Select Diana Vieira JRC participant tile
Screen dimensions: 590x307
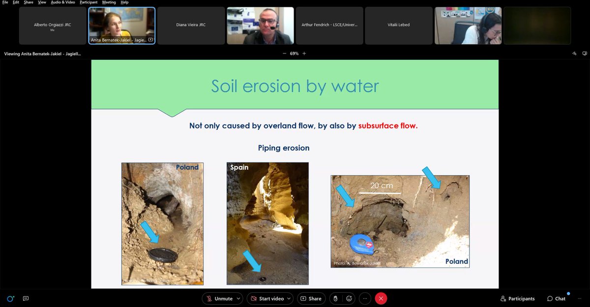[x=191, y=26]
